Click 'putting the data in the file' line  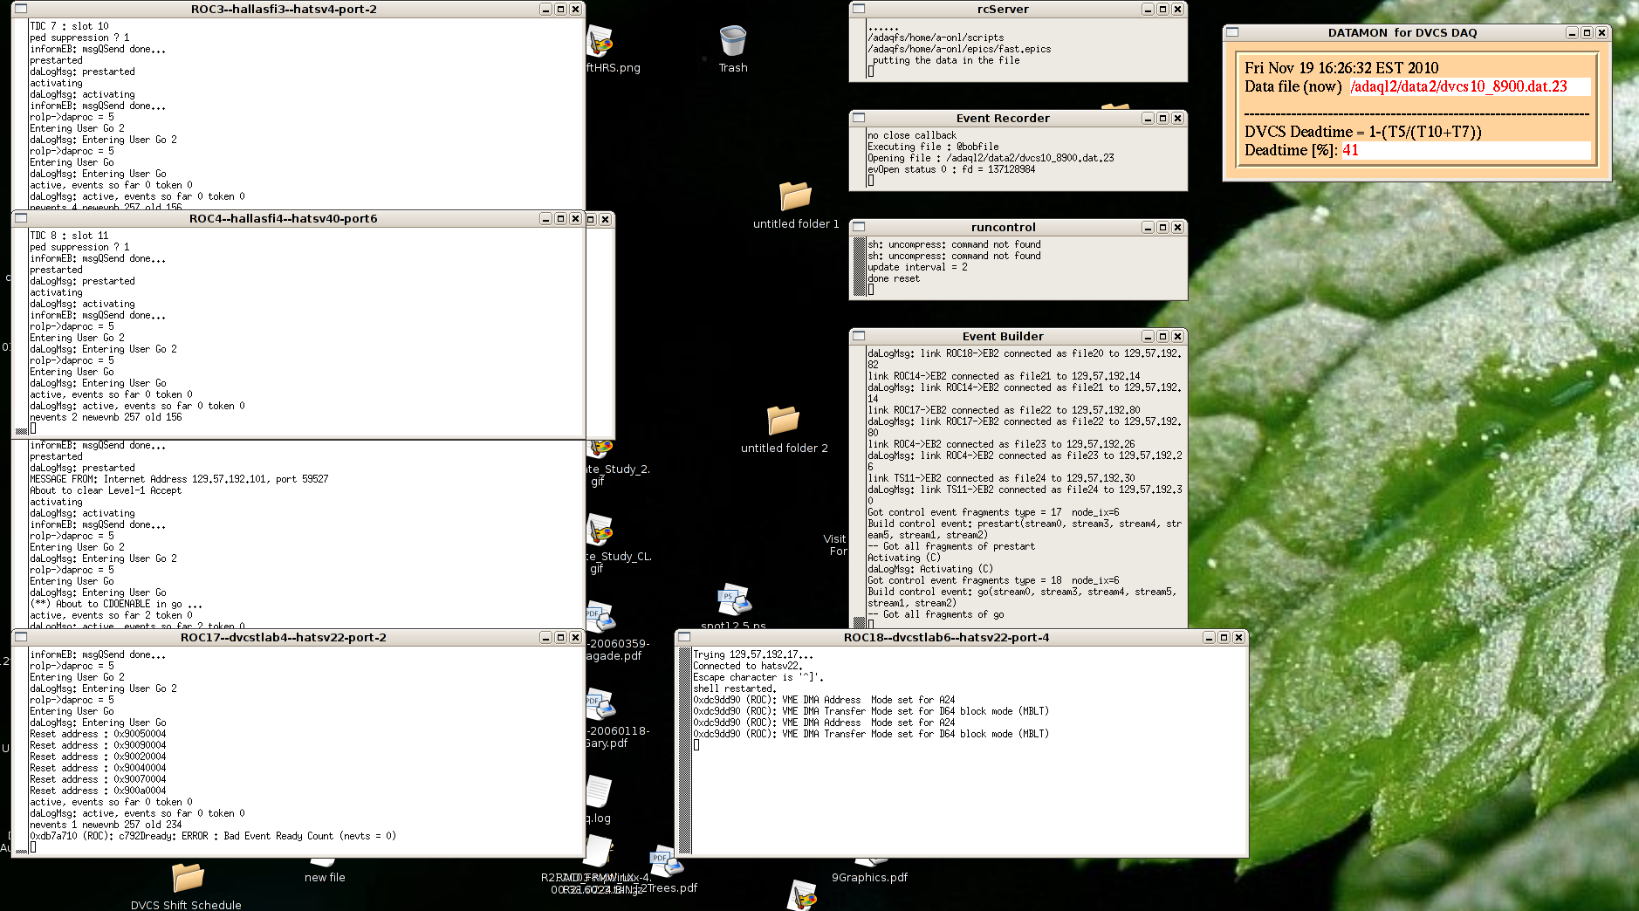pyautogui.click(x=946, y=60)
